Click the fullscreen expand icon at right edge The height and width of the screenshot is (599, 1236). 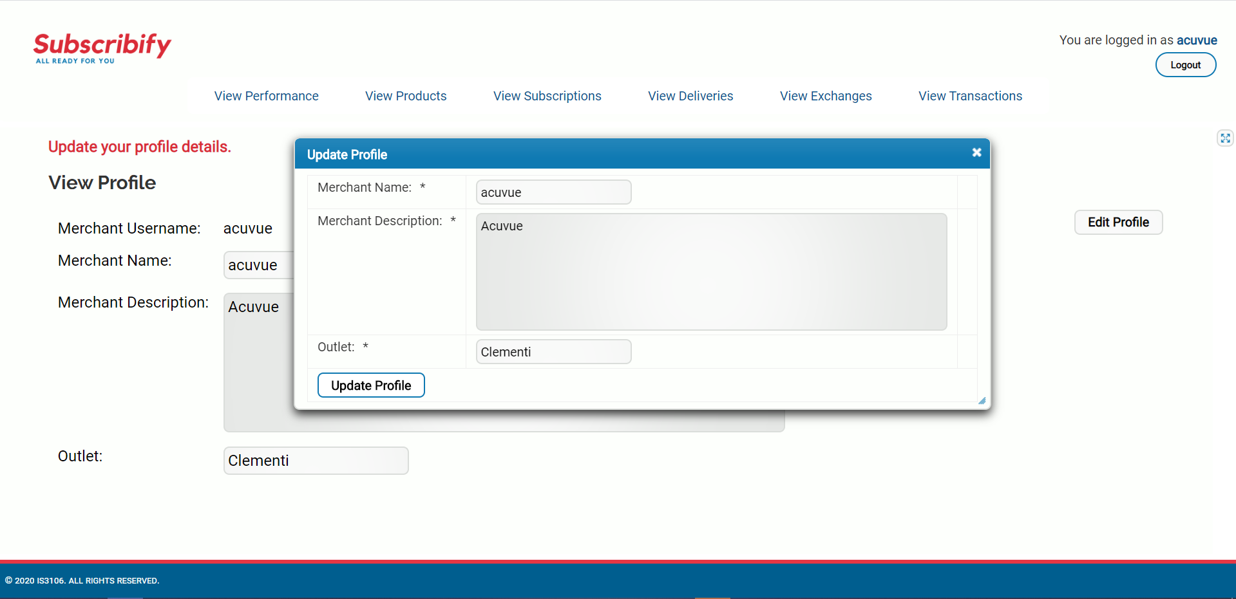(x=1225, y=138)
